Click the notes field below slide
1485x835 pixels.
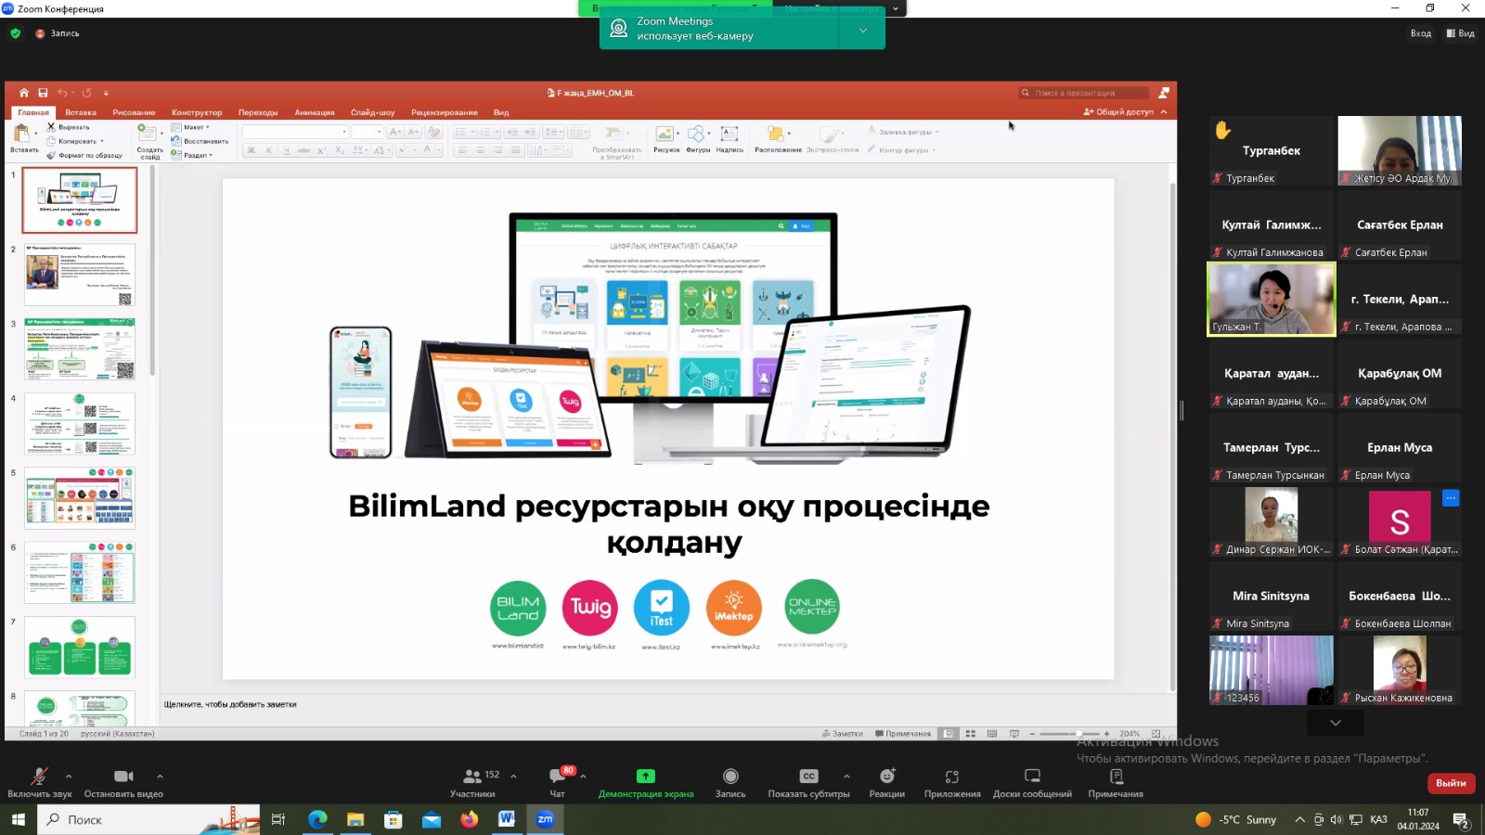coord(665,704)
